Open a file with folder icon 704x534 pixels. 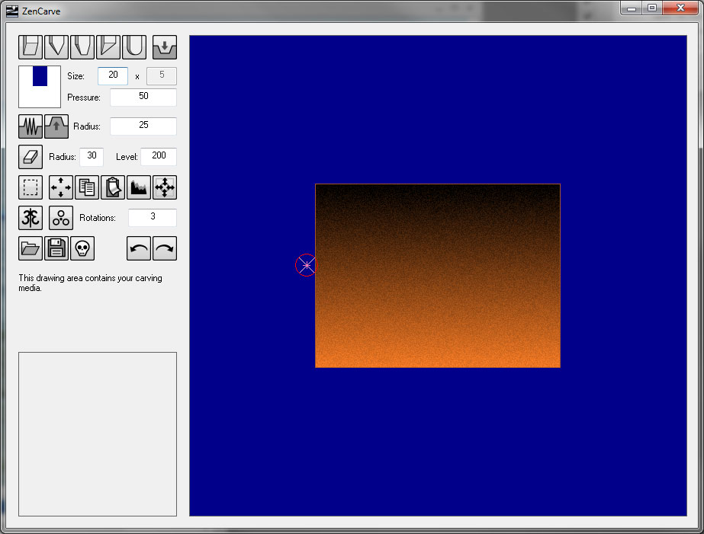(31, 248)
